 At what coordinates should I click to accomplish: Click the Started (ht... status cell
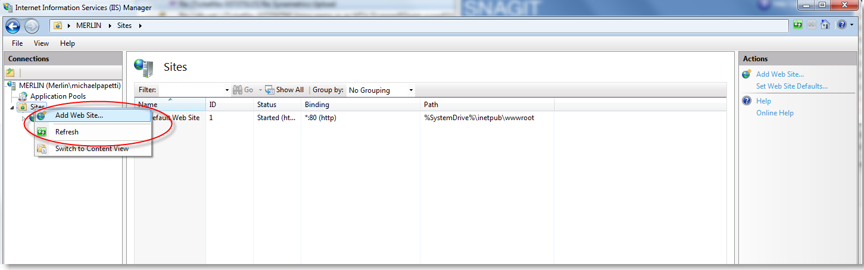(x=276, y=118)
